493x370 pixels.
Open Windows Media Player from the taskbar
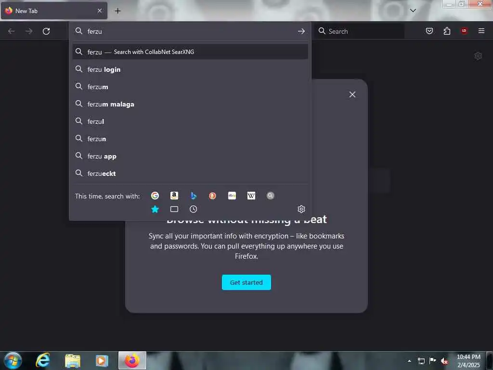[102, 360]
